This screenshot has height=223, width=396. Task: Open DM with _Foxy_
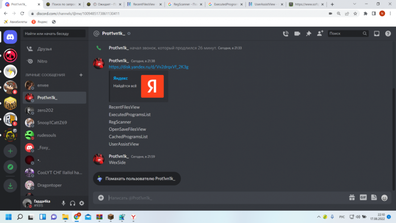(55, 148)
